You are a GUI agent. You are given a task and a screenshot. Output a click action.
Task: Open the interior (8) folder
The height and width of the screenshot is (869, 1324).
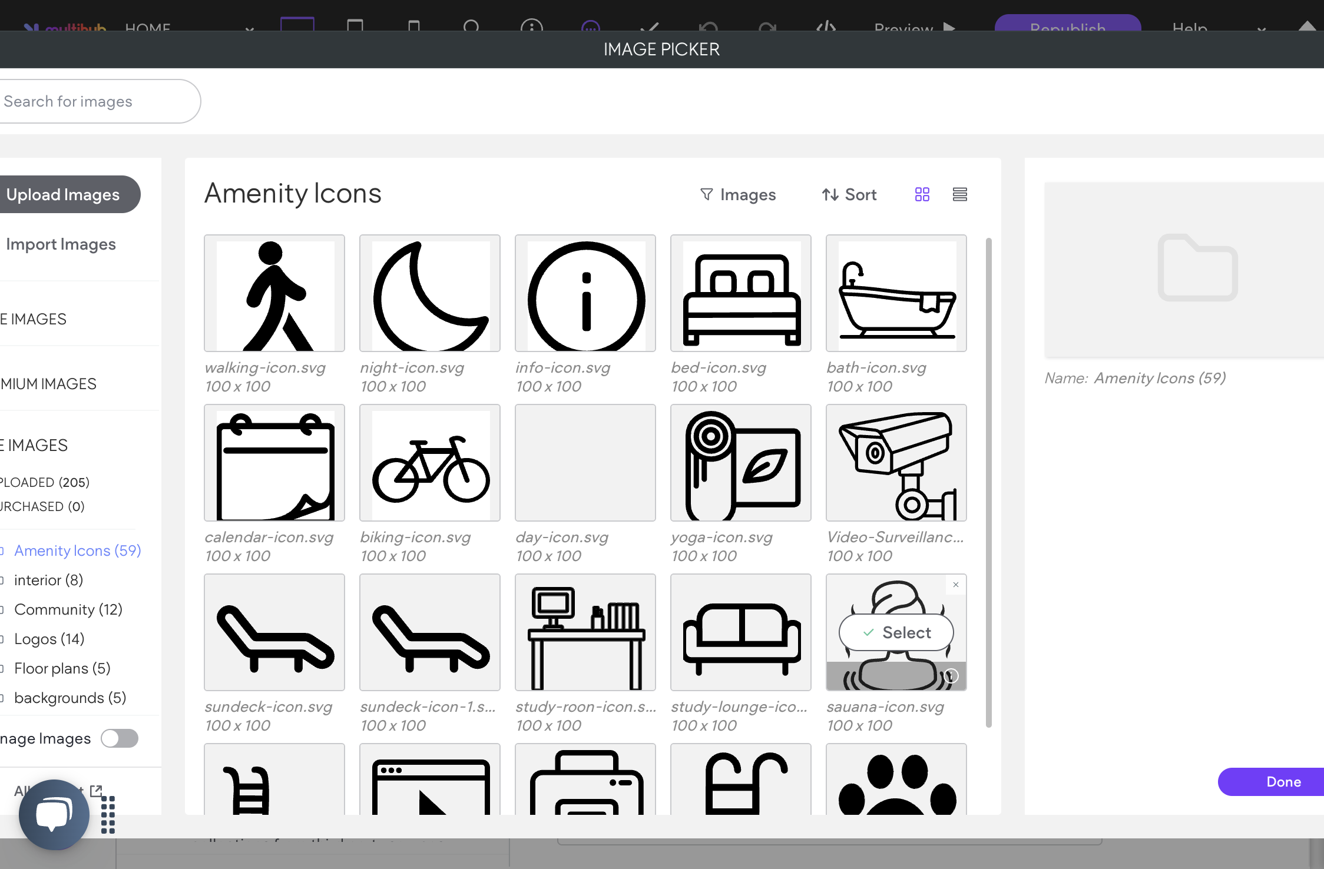click(48, 580)
